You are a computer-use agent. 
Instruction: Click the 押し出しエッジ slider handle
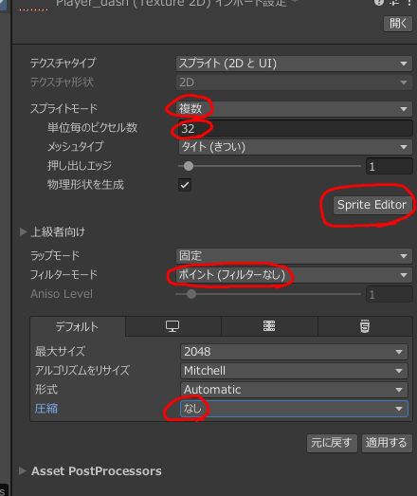[x=189, y=166]
